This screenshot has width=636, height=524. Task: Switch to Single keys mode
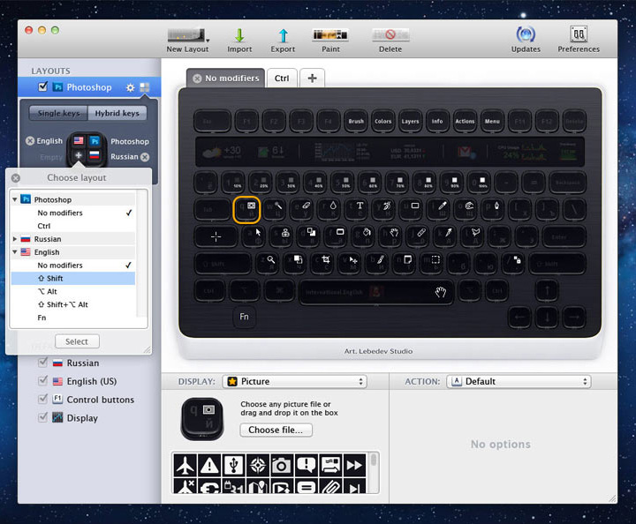tap(59, 113)
